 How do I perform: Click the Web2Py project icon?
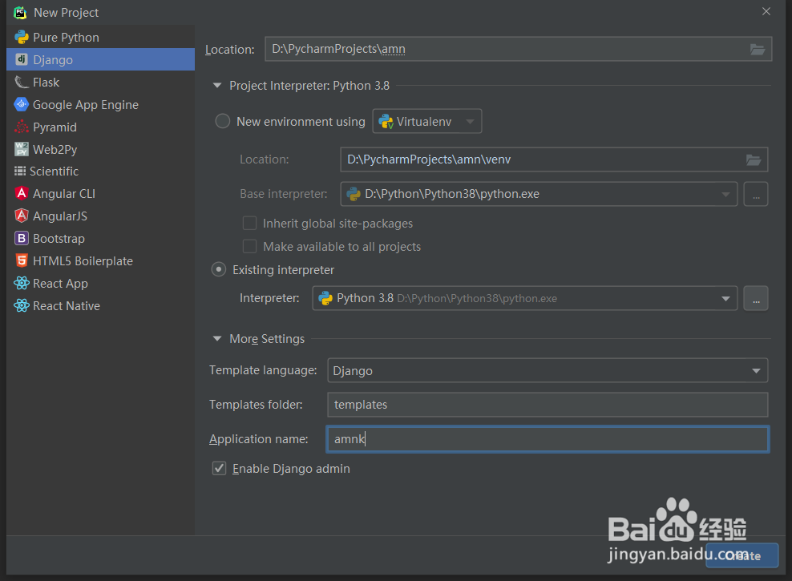click(21, 150)
